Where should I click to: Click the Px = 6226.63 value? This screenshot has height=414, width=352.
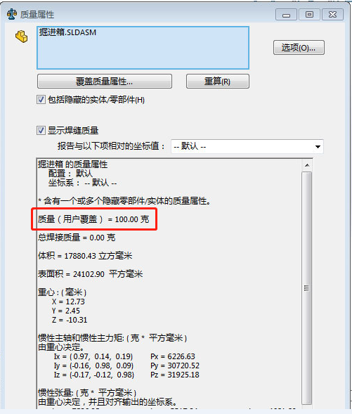(173, 356)
